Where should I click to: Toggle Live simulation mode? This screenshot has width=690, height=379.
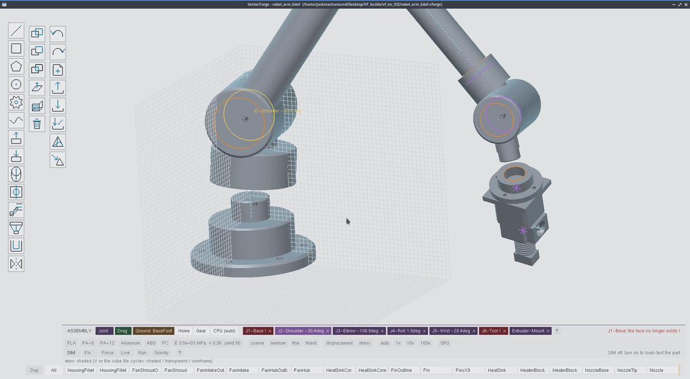click(x=125, y=353)
